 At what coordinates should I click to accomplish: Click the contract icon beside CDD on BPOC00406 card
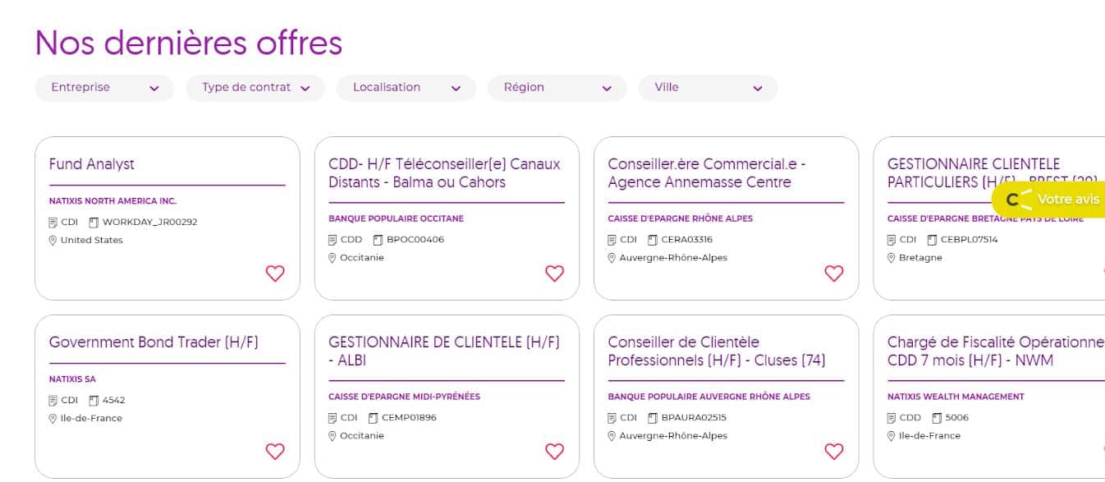332,240
